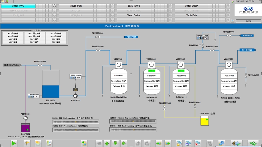Click V202V001 multiport valve on Multi-Media Filter

point(118,64)
